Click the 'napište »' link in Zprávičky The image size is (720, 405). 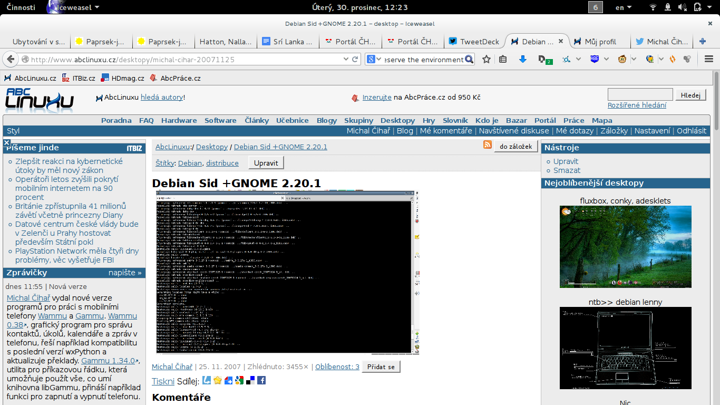pos(125,273)
